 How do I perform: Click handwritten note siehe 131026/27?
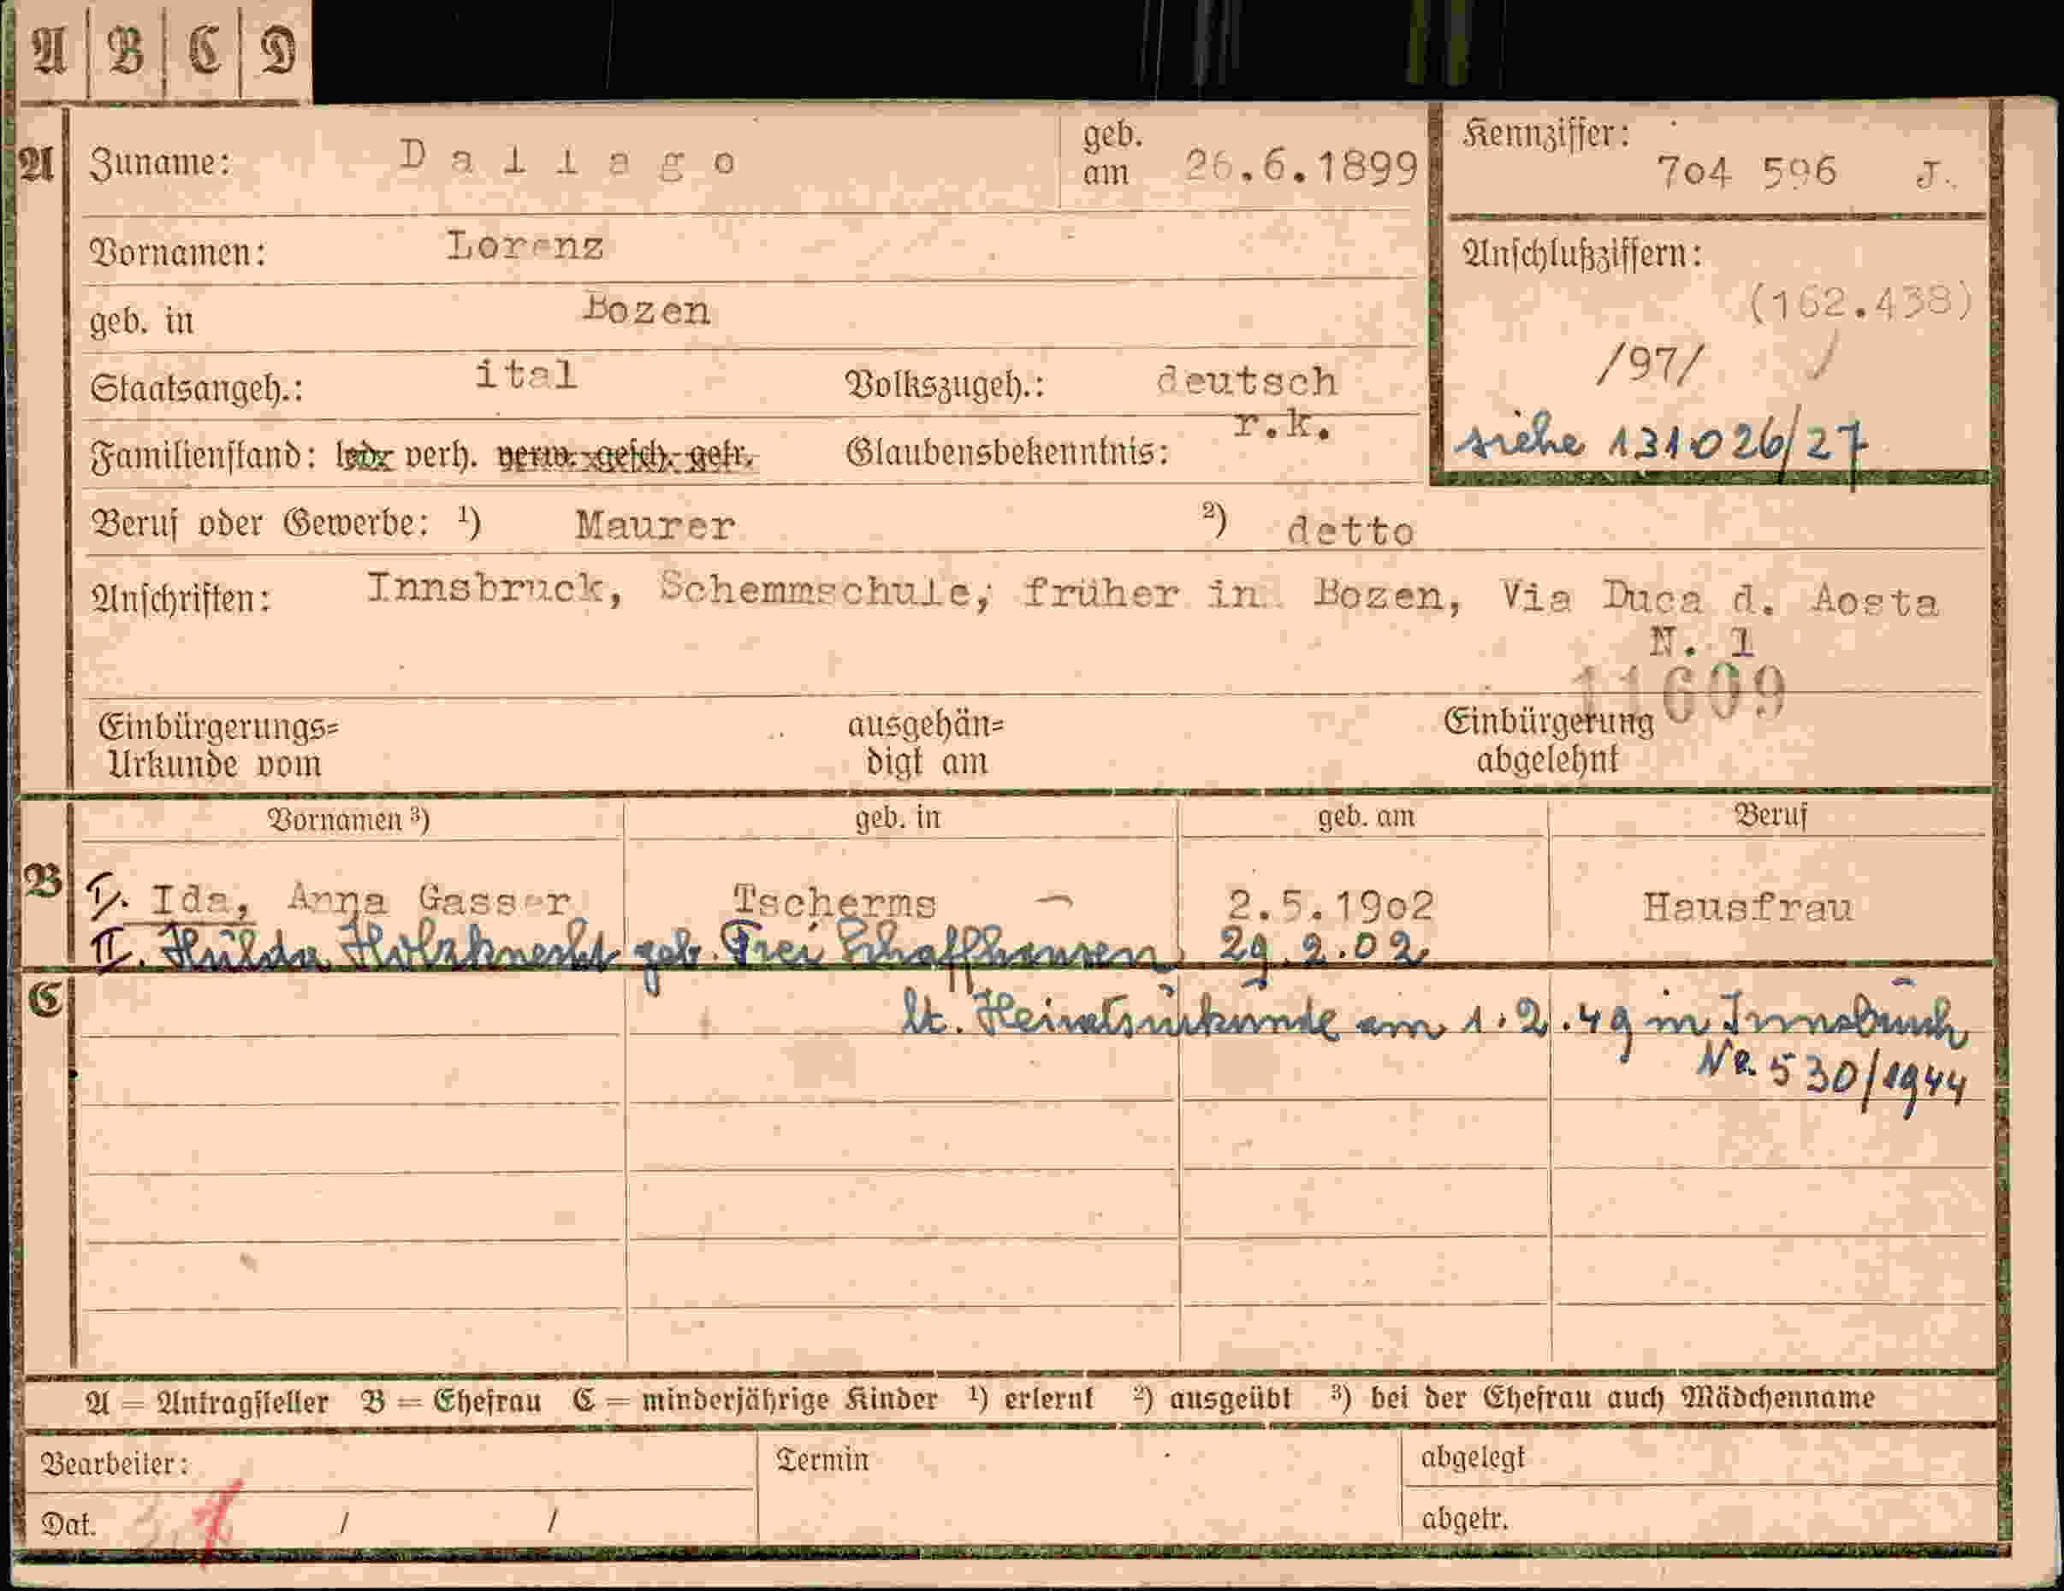point(1660,444)
